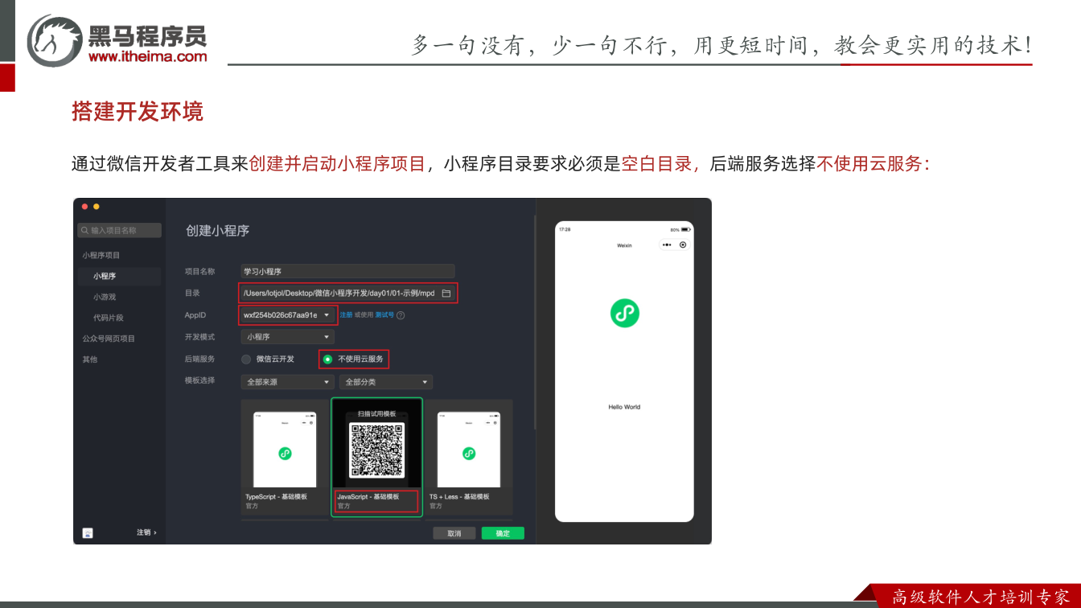Choose the TypeScript - 基础模板 template

click(x=285, y=457)
